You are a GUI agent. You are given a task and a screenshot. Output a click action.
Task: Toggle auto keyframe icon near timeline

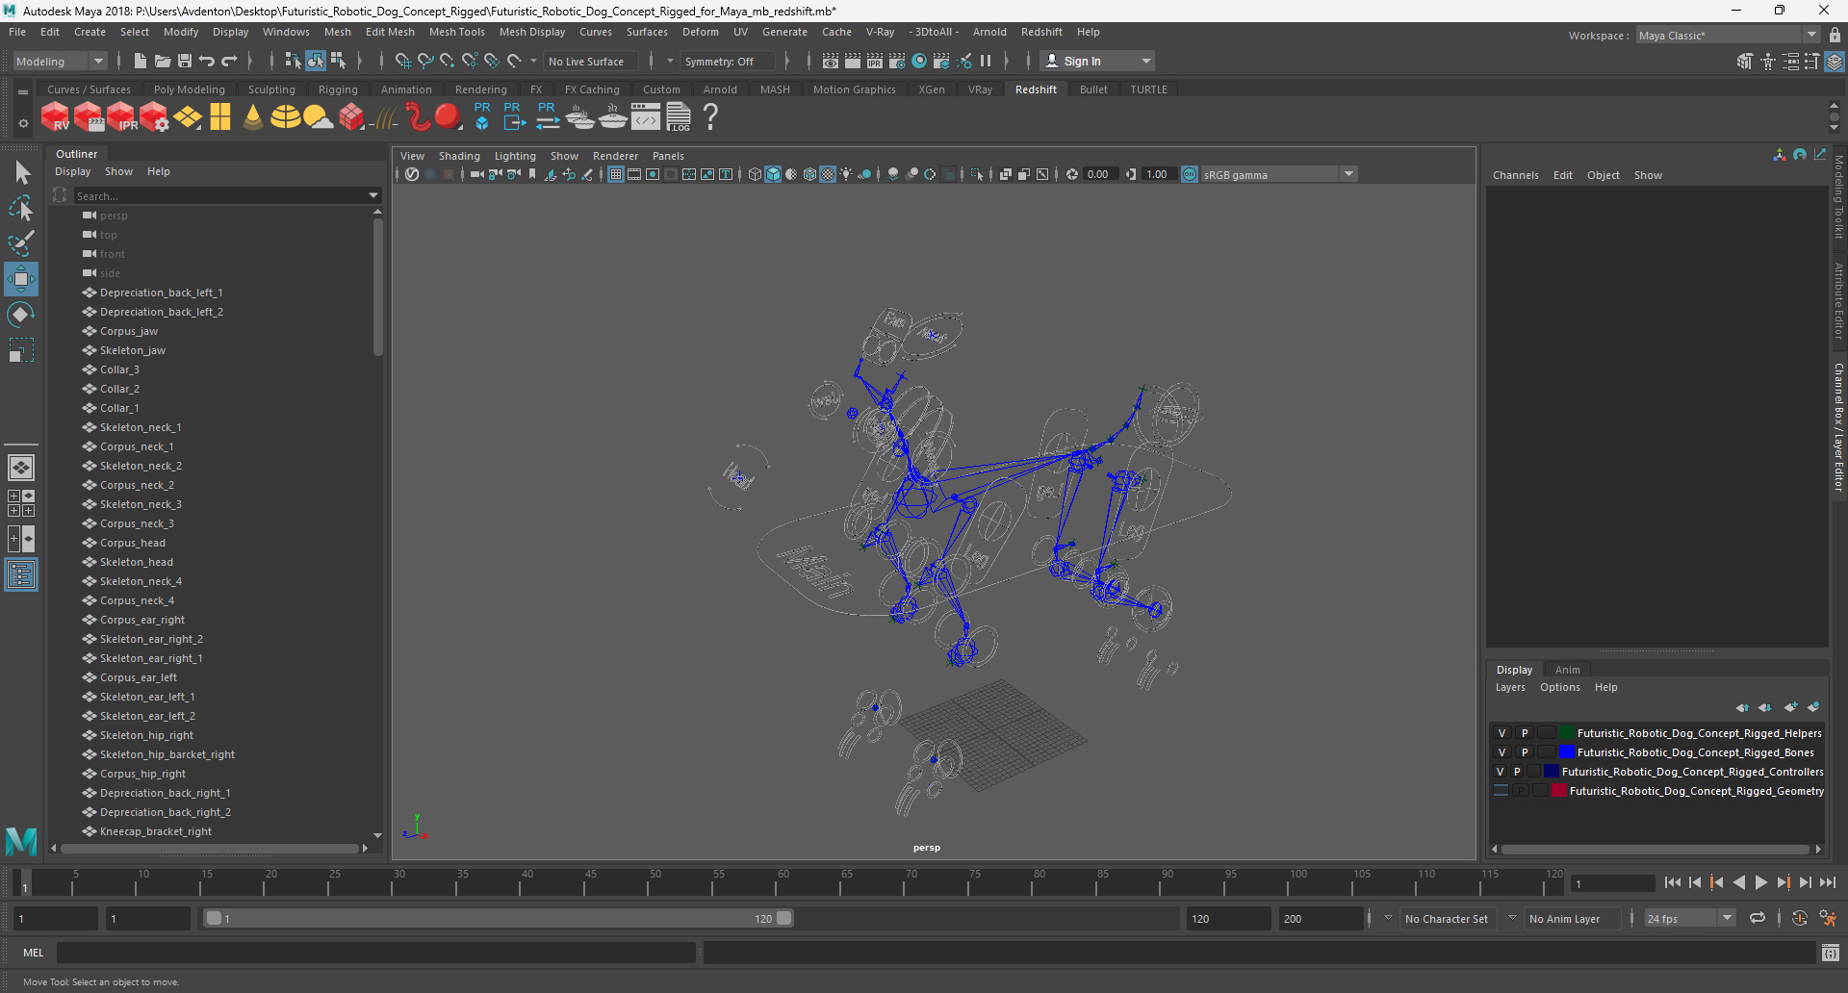coord(1799,918)
